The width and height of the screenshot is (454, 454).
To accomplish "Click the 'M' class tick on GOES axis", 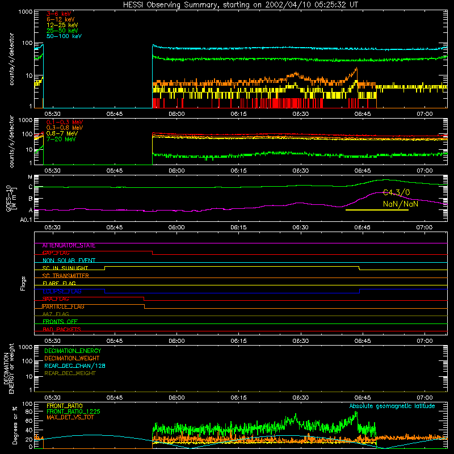I will [30, 177].
